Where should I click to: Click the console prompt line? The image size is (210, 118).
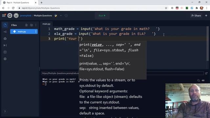45,84
